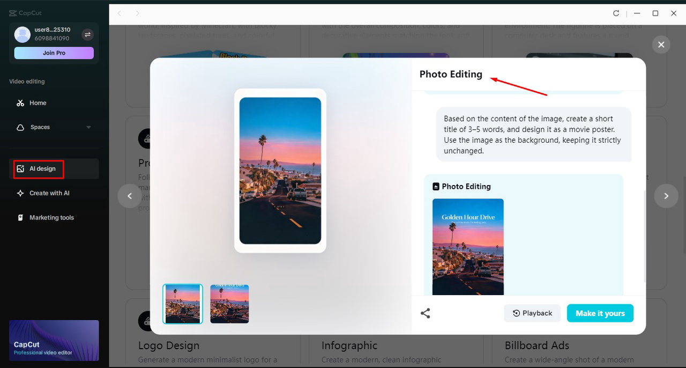Advance to the next template example
The image size is (686, 368).
[666, 196]
